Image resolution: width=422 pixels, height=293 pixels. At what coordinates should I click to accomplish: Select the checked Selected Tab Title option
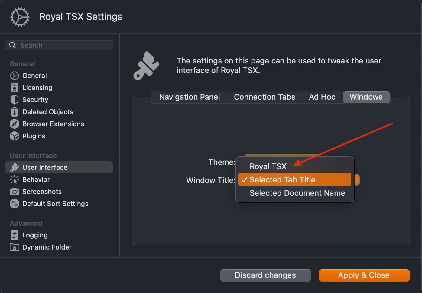tap(282, 180)
